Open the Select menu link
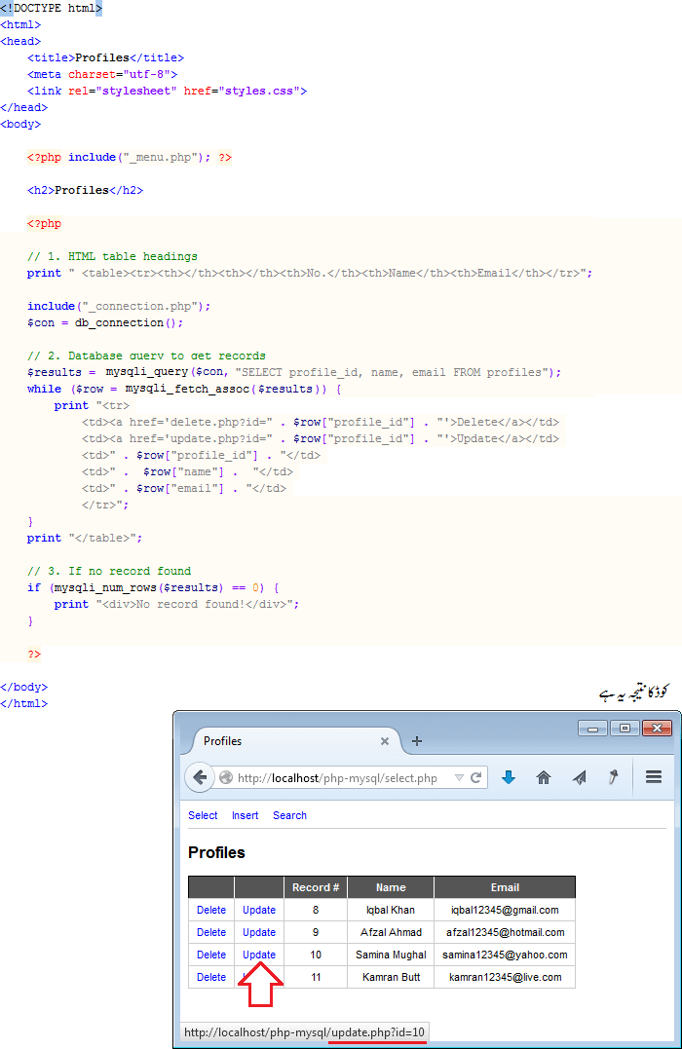The width and height of the screenshot is (682, 1049). point(203,815)
